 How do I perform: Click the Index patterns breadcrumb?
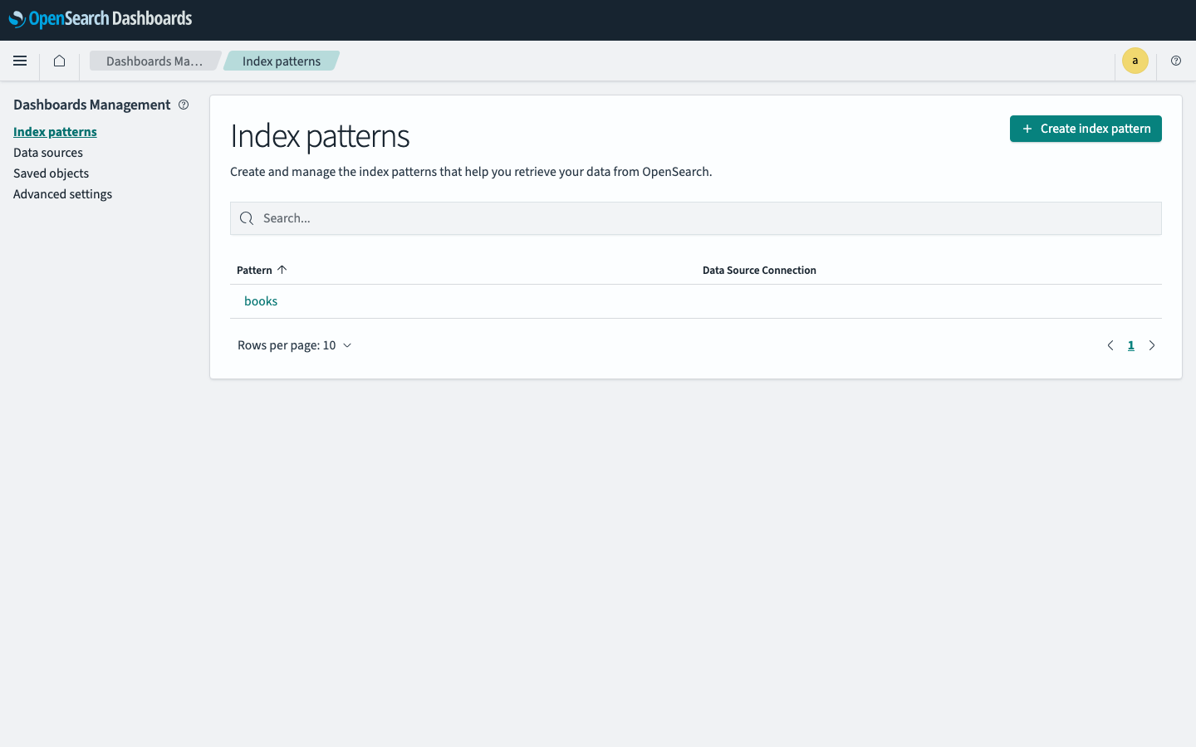(x=282, y=61)
